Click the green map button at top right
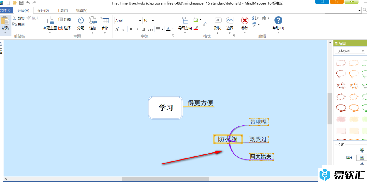The width and height of the screenshot is (367, 182). point(352,2)
